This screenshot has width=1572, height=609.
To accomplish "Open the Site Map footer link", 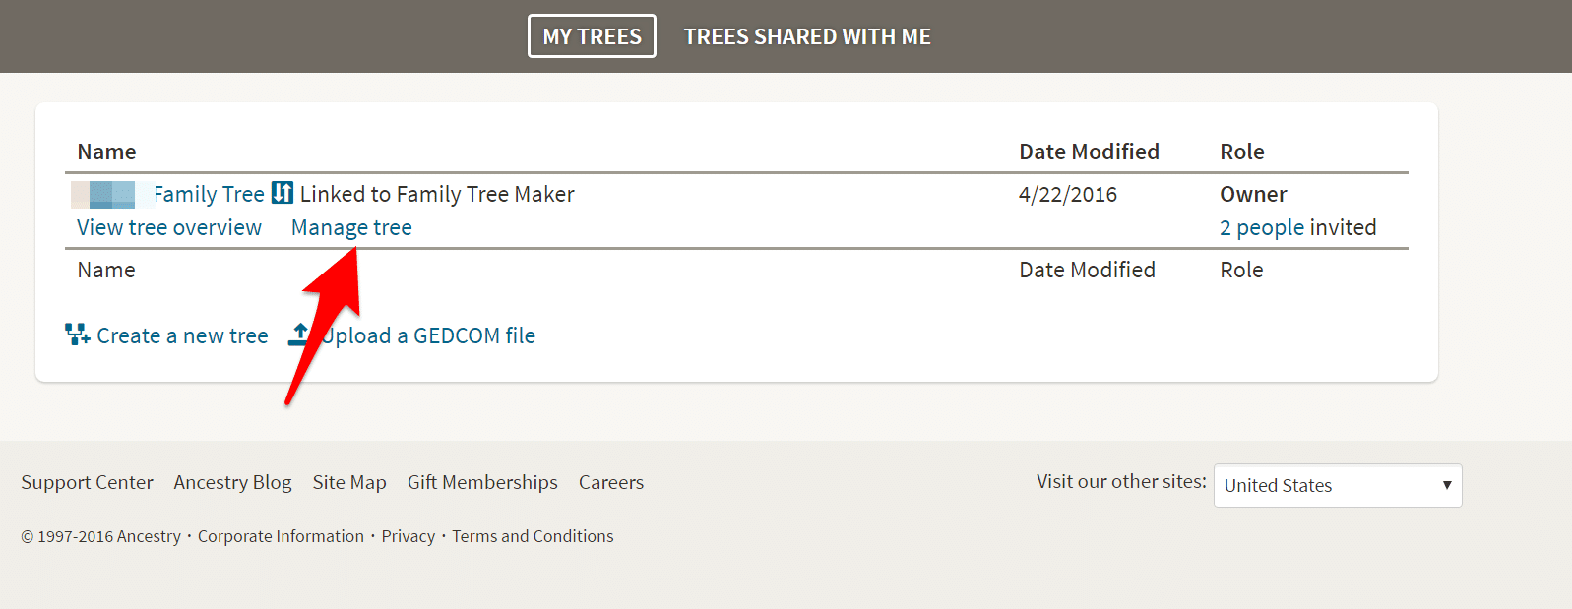I will point(349,482).
